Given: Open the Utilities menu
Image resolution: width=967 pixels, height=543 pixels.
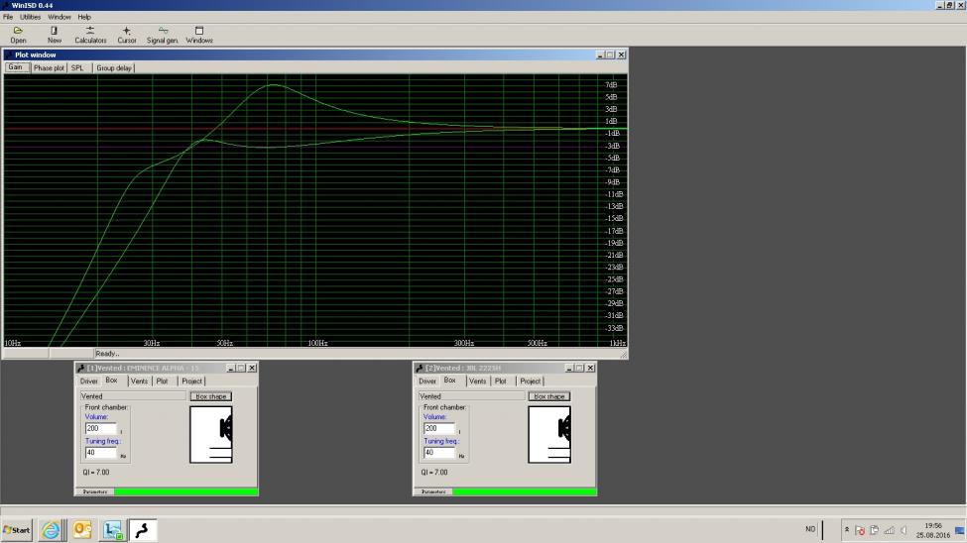Looking at the screenshot, I should tap(31, 17).
